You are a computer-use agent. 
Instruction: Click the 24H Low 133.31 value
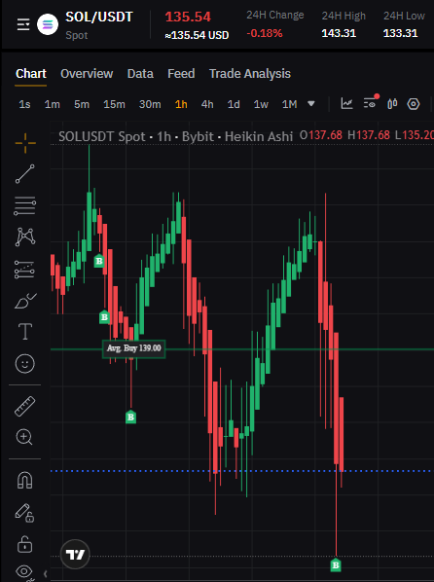click(400, 33)
